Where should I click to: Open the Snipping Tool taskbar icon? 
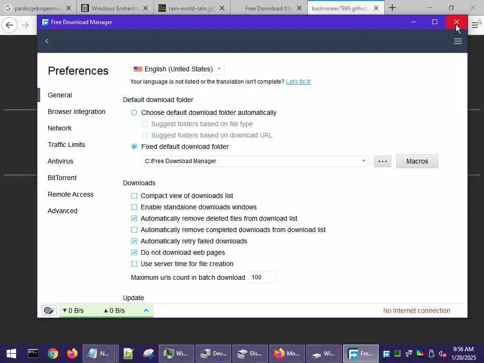click(x=148, y=354)
